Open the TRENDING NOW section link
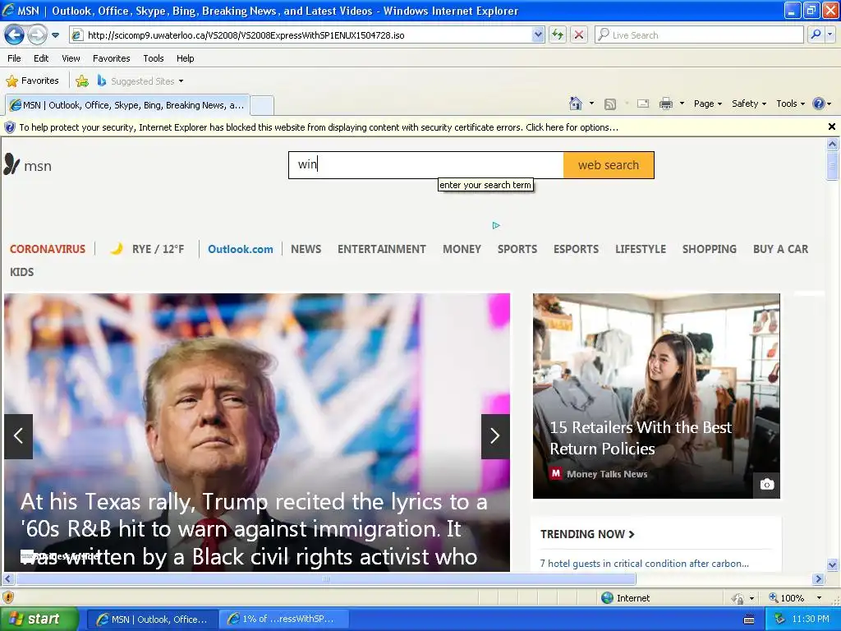 click(587, 534)
